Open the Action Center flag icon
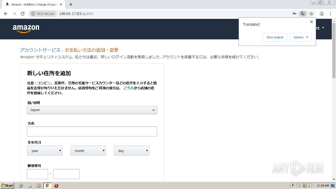Image resolution: width=336 pixels, height=189 pixels. tap(311, 186)
